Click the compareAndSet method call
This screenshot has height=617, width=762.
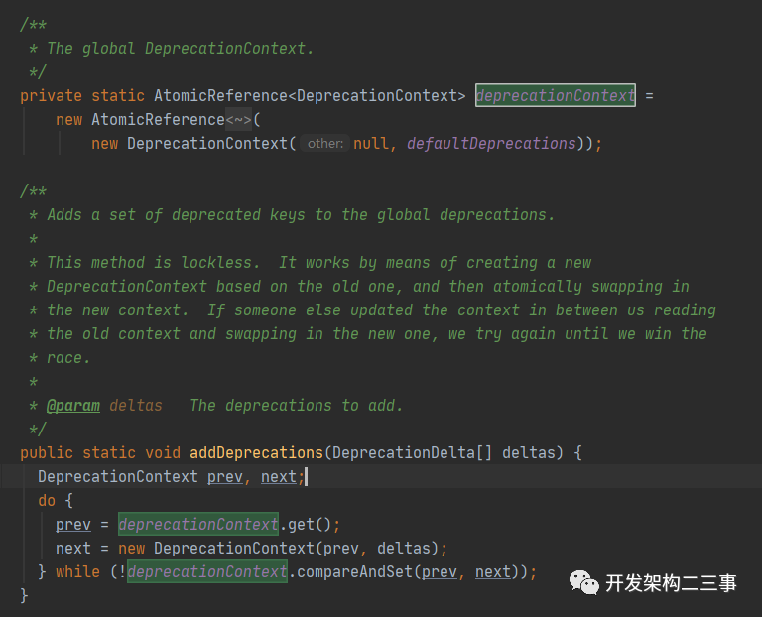click(354, 572)
